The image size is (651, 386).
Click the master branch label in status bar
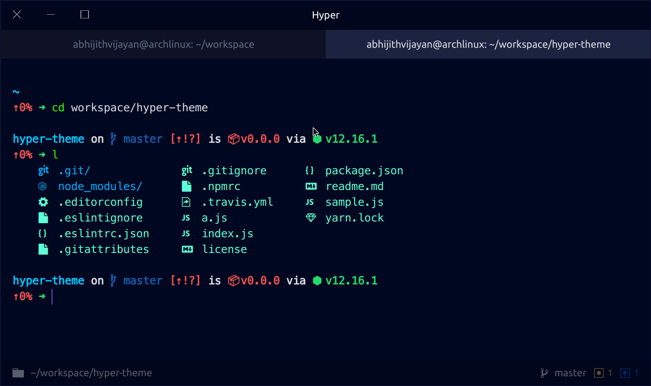point(570,373)
